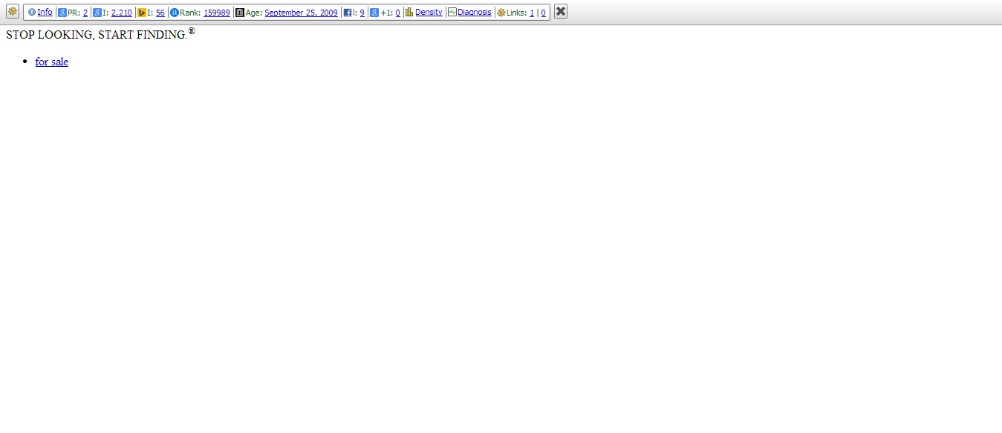Viewport: 1002px width, 433px height.
Task: Open the +1 count 0 link
Action: coord(398,13)
